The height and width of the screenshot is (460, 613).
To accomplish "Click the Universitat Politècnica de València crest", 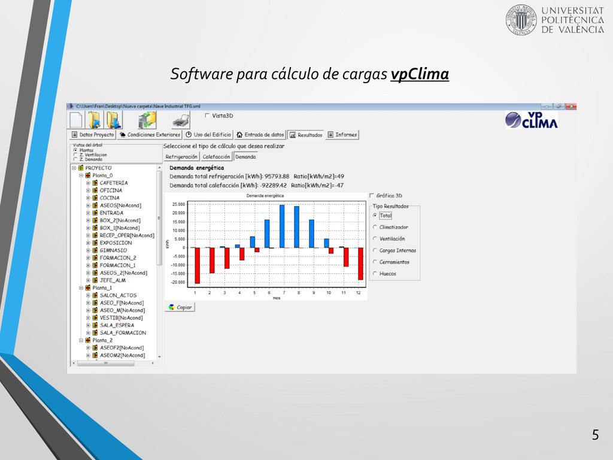I will 521,20.
